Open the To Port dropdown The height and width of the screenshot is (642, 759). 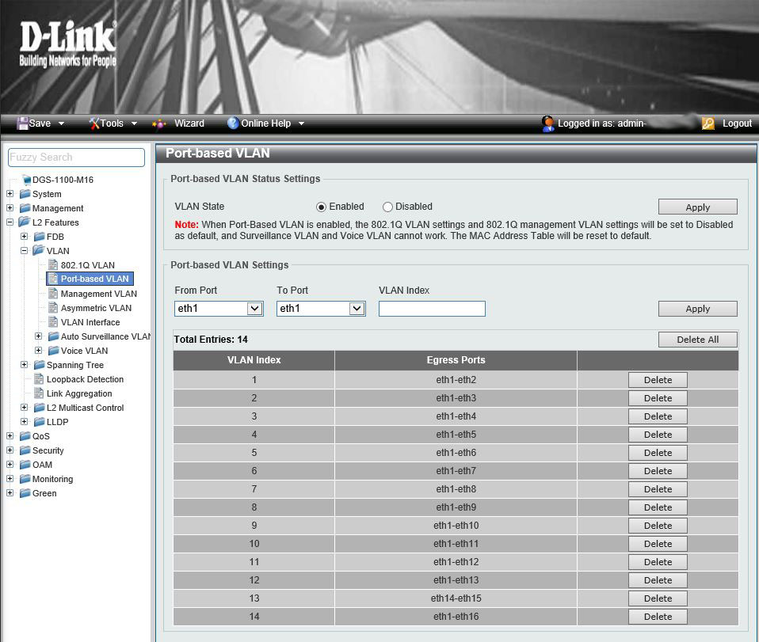pos(321,309)
